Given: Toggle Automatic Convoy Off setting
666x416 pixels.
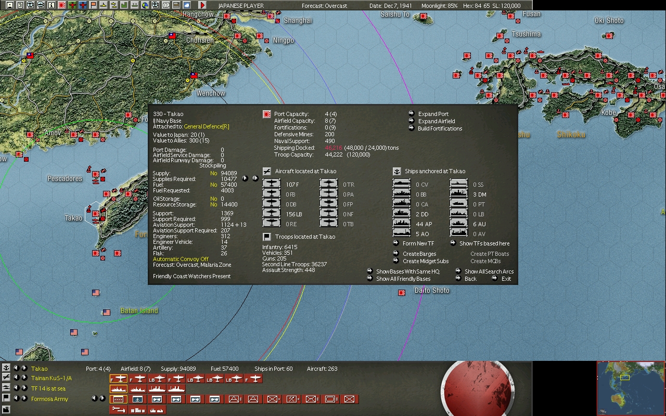Looking at the screenshot, I should [181, 259].
